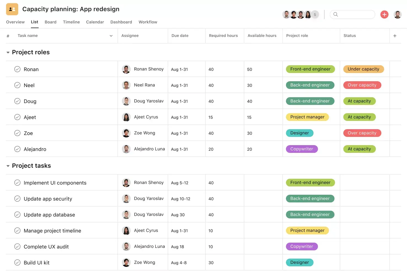Open the Task name column dropdown
Image resolution: width=407 pixels, height=271 pixels.
[x=111, y=36]
